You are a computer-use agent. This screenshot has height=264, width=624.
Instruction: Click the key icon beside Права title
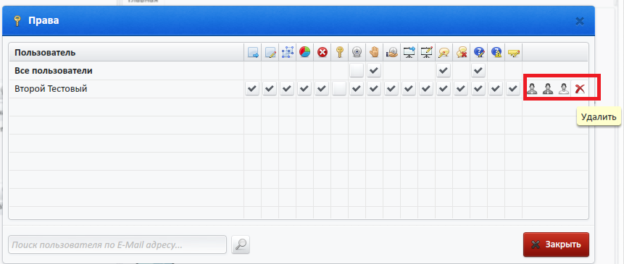point(17,21)
